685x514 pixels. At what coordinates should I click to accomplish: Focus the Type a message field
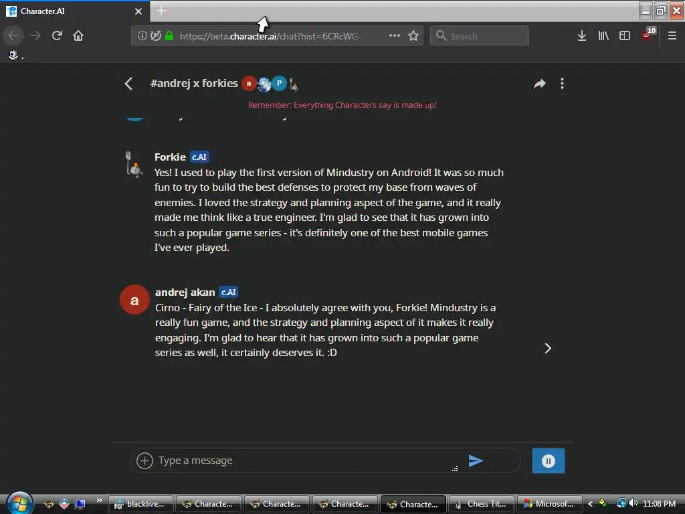click(306, 460)
